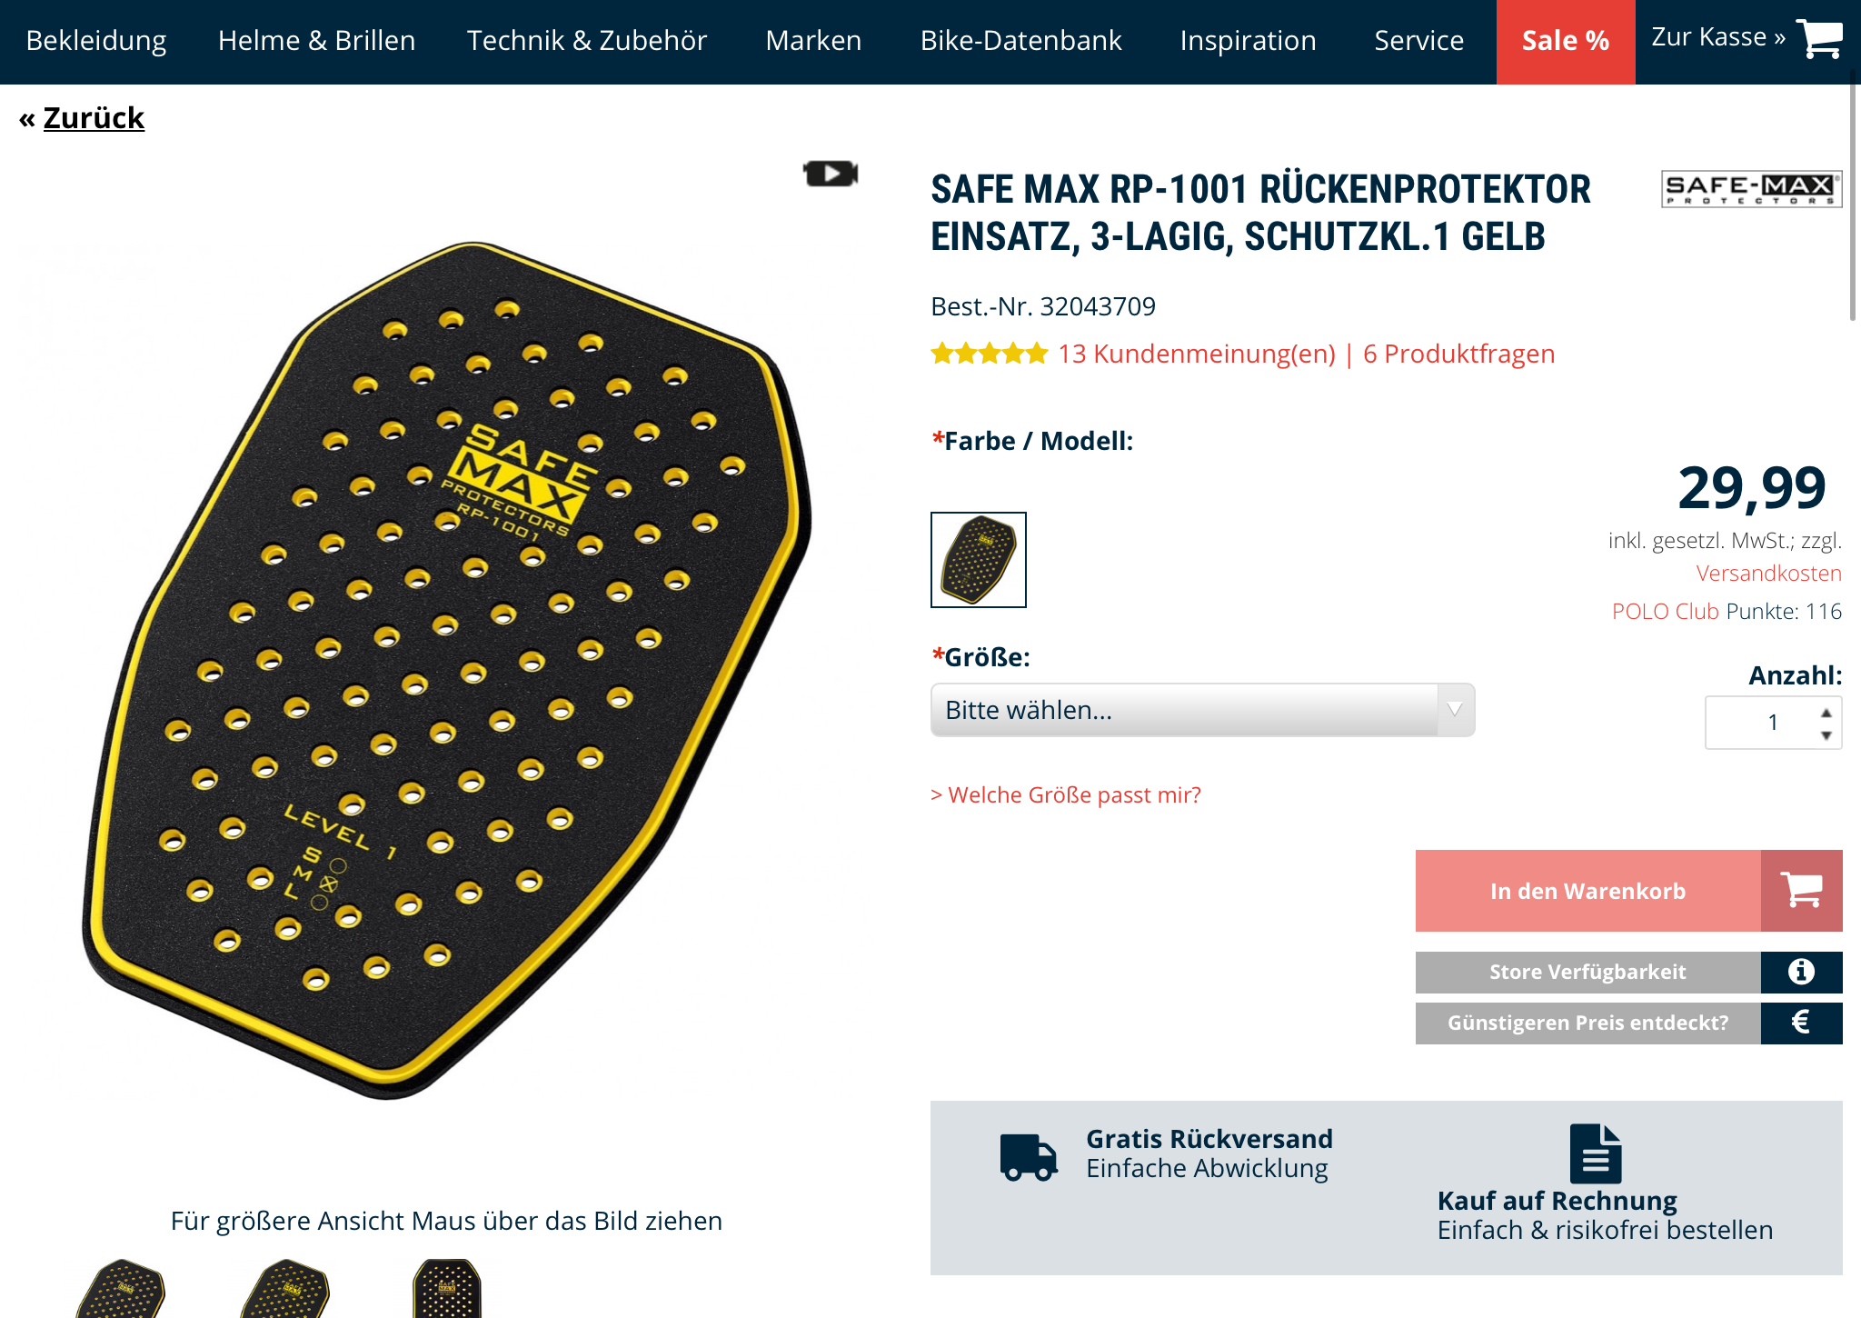The image size is (1861, 1318).
Task: Open the Sale % tab
Action: point(1566,42)
